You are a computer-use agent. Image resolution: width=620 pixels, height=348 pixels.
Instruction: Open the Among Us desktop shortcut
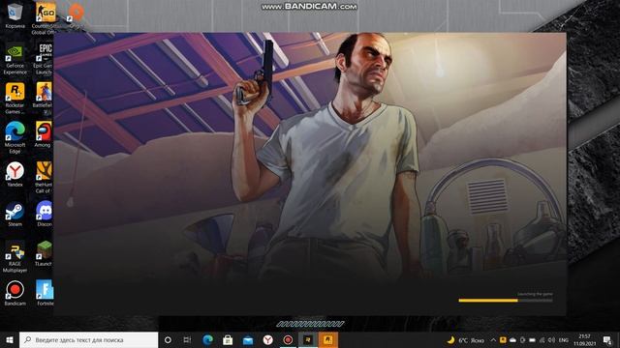pyautogui.click(x=43, y=135)
